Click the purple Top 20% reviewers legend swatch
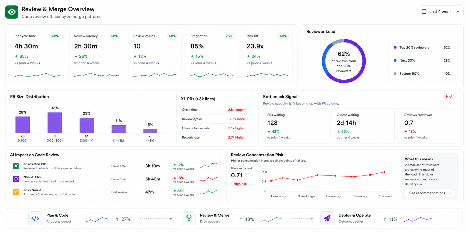 click(x=395, y=47)
